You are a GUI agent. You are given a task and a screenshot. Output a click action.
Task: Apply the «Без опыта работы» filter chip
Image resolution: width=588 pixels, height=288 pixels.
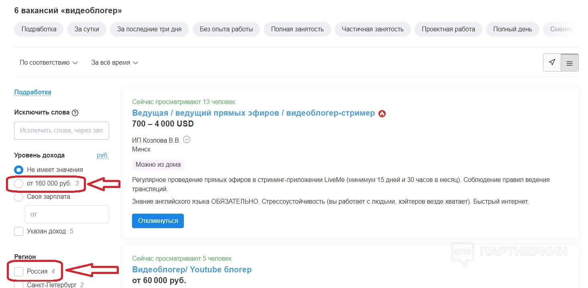coord(226,29)
